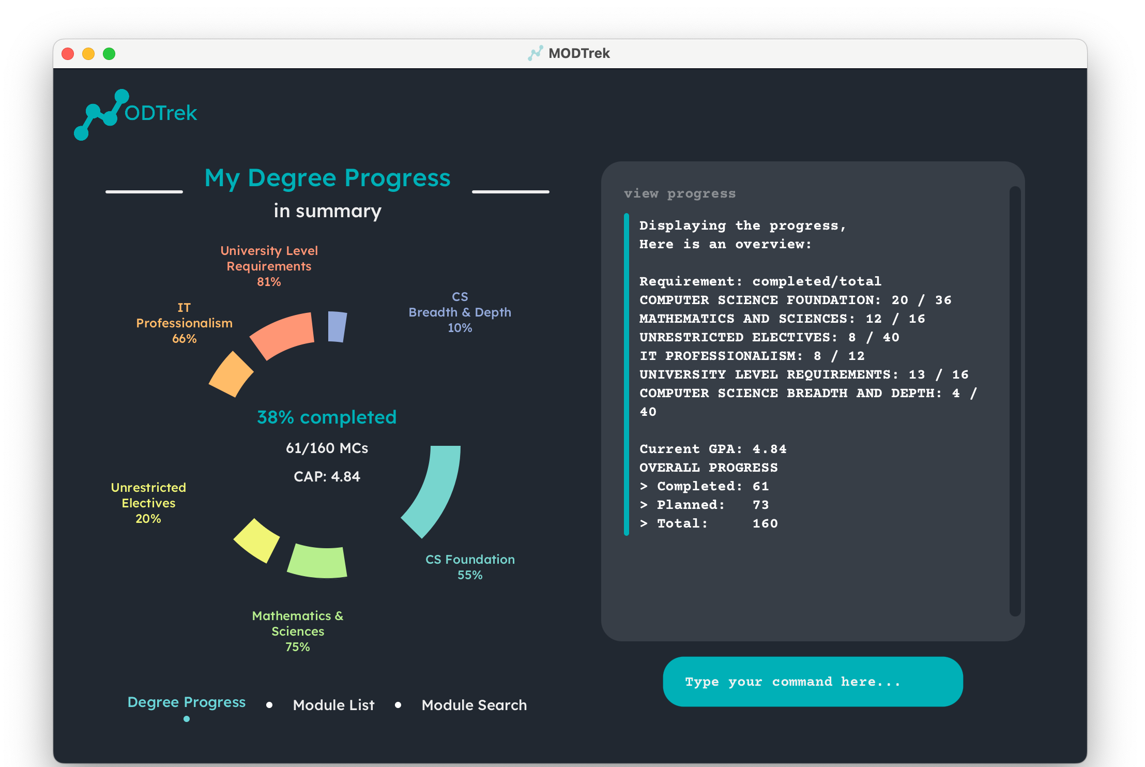Image resolution: width=1145 pixels, height=767 pixels.
Task: Click the '38% completed' chart center text
Action: pyautogui.click(x=327, y=417)
